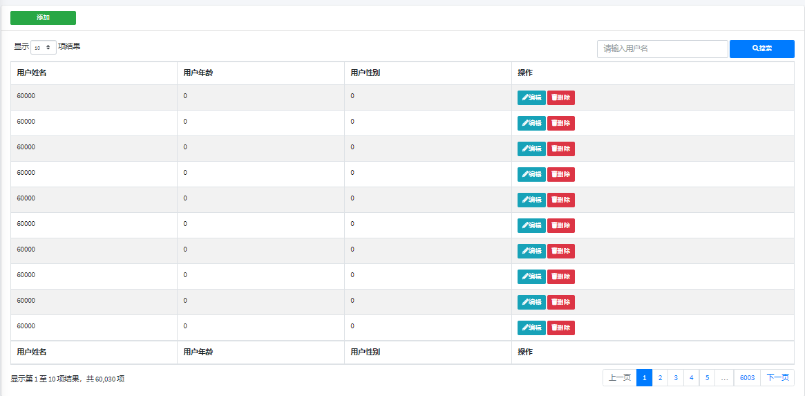The width and height of the screenshot is (805, 396).
Task: Click the trash 删除 icon in first row
Action: click(x=560, y=97)
